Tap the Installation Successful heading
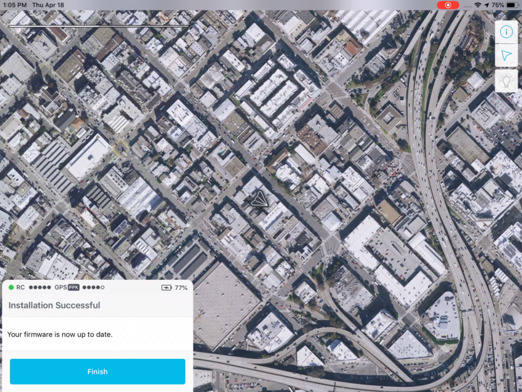Screen dimensions: 522x392 pos(54,305)
